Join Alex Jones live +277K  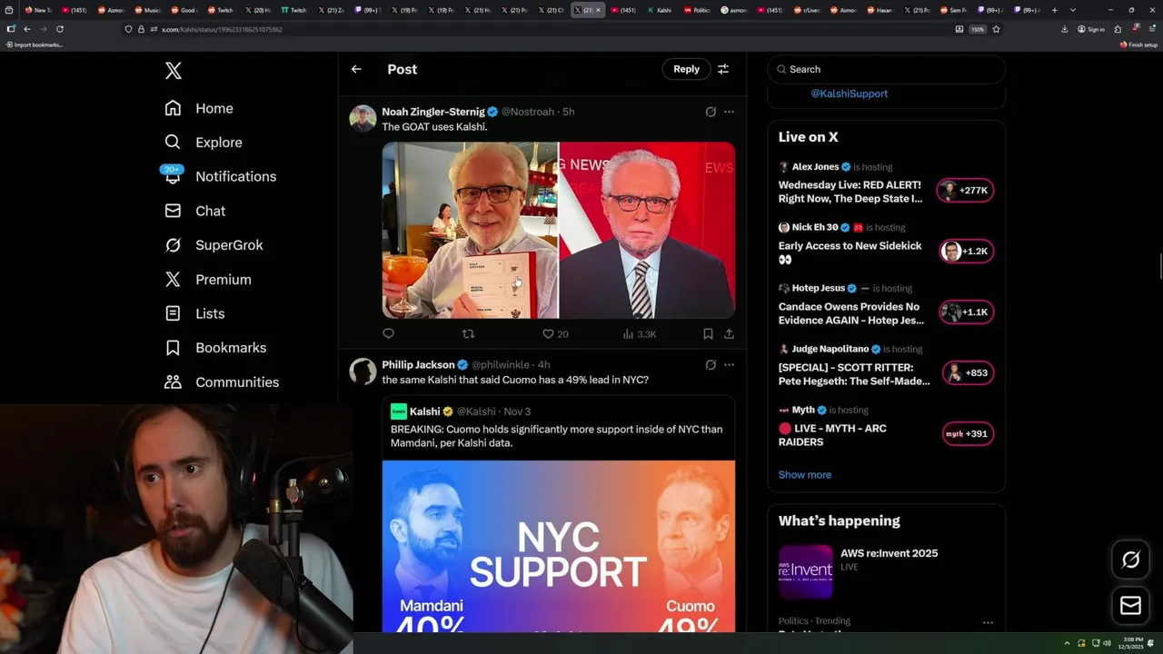(x=966, y=191)
